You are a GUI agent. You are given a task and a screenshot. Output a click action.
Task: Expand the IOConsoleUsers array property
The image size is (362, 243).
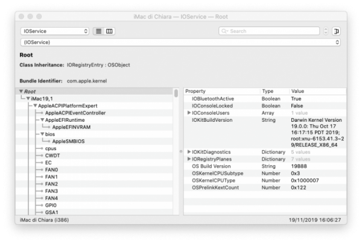click(x=189, y=113)
